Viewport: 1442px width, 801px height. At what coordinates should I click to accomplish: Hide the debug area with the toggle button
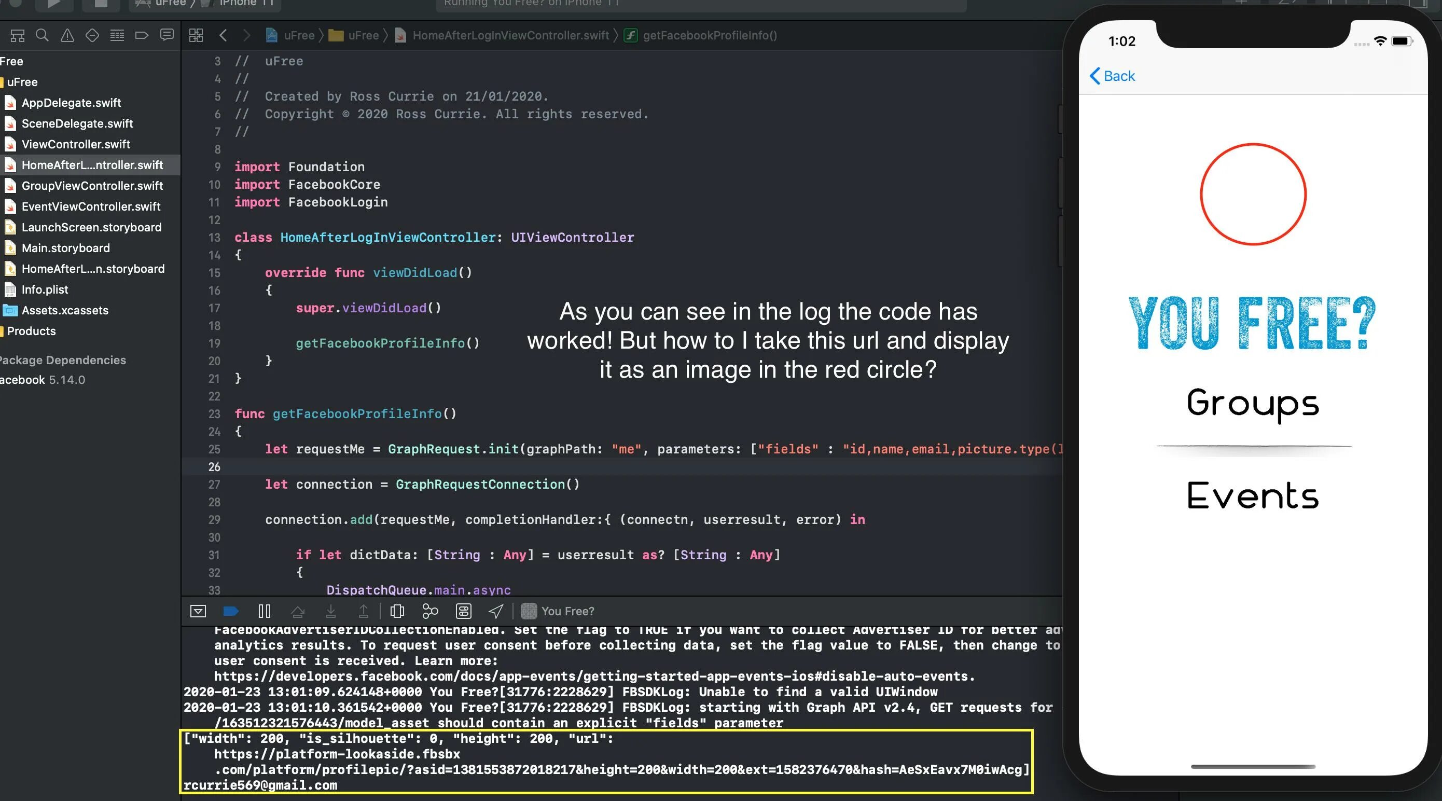tap(198, 611)
